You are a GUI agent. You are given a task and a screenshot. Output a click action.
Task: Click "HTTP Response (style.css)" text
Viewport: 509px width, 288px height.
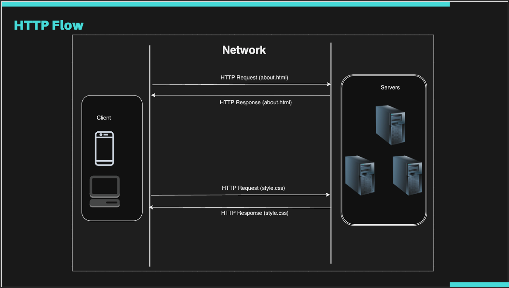[x=255, y=213]
